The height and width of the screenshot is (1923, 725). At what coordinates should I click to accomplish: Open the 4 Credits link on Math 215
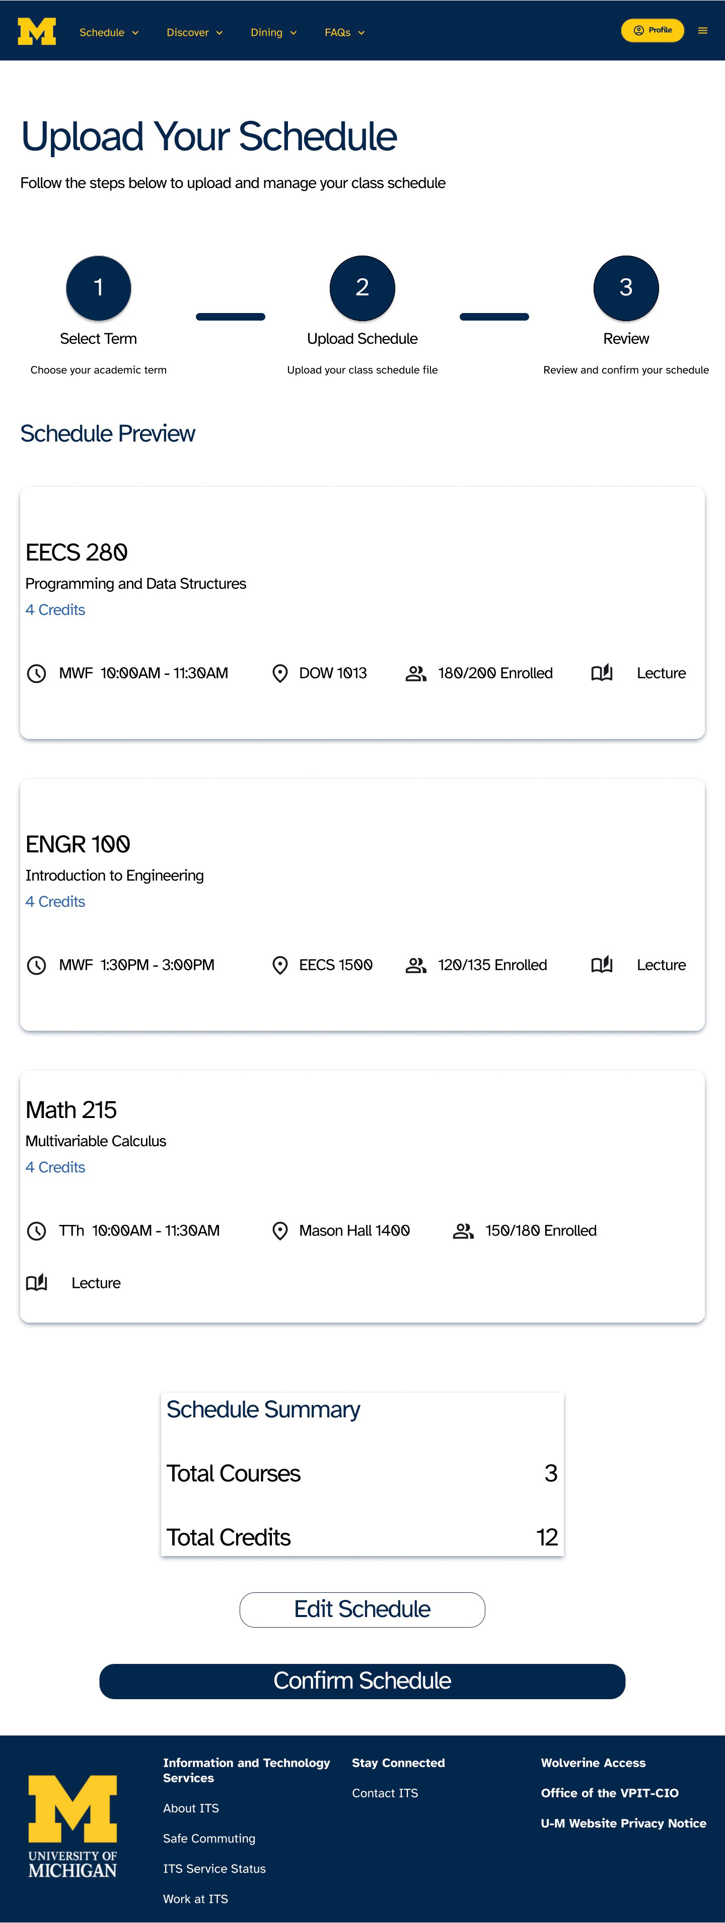coord(55,1167)
